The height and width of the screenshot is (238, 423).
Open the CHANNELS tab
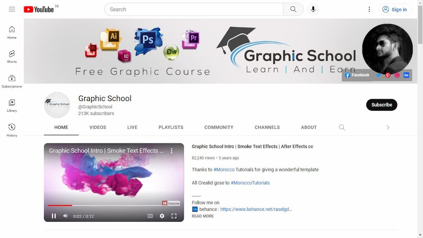click(267, 127)
